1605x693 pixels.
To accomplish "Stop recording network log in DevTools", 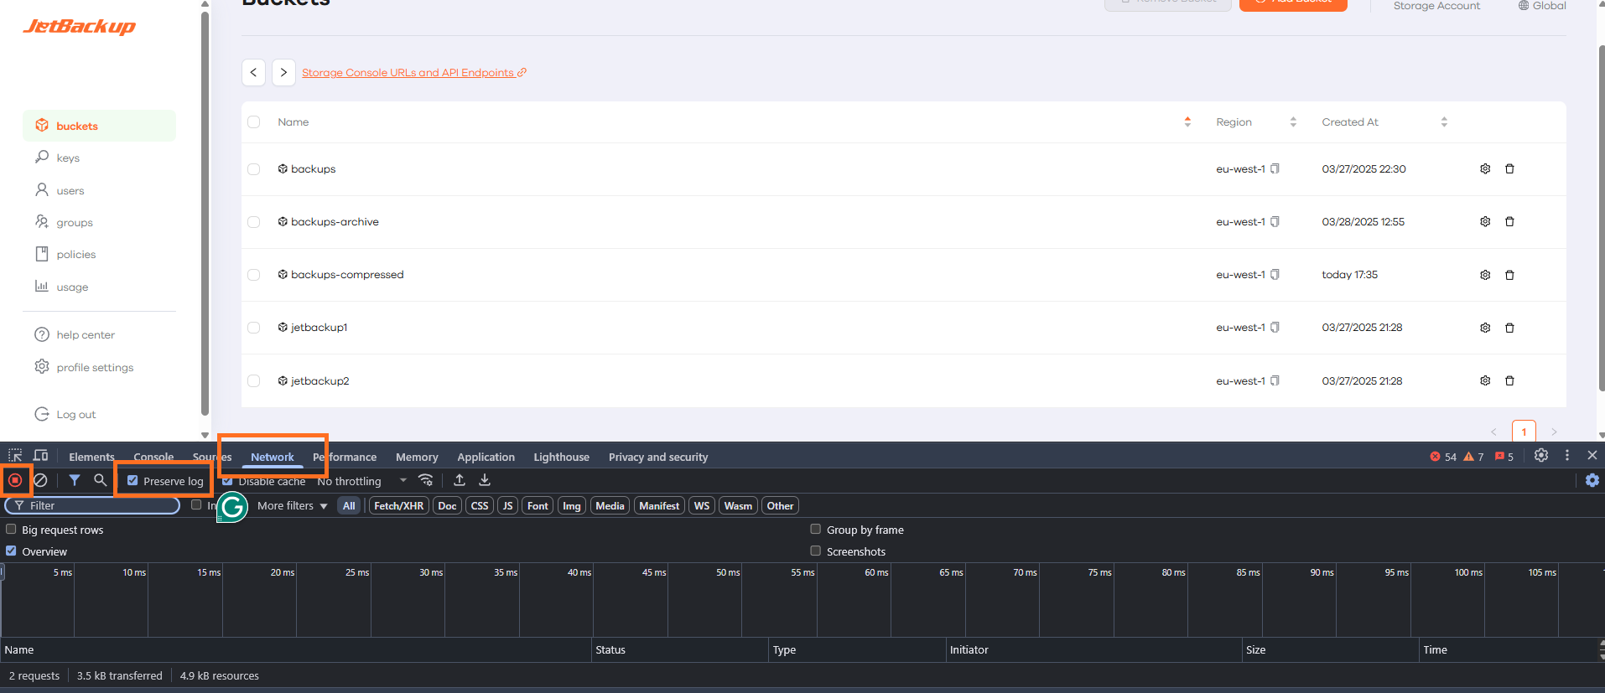I will coord(15,480).
